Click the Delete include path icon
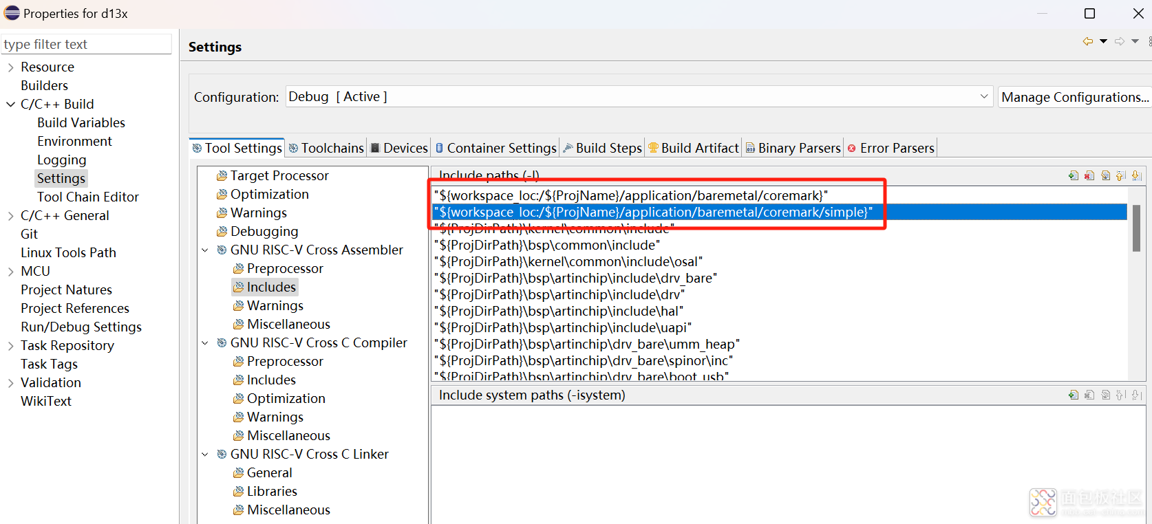 tap(1089, 176)
